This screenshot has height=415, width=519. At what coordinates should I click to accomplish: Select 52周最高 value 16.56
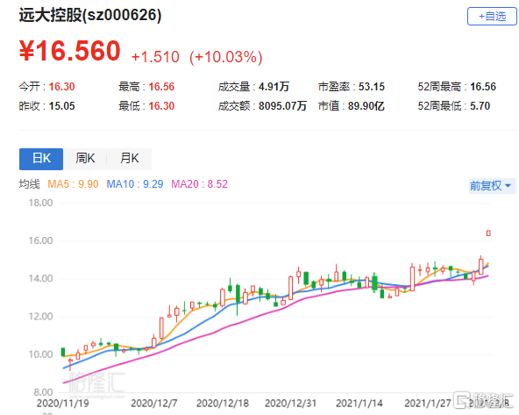(483, 87)
